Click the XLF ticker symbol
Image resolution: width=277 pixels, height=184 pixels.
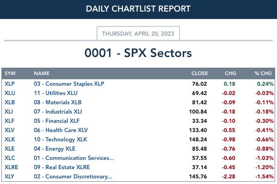point(10,121)
